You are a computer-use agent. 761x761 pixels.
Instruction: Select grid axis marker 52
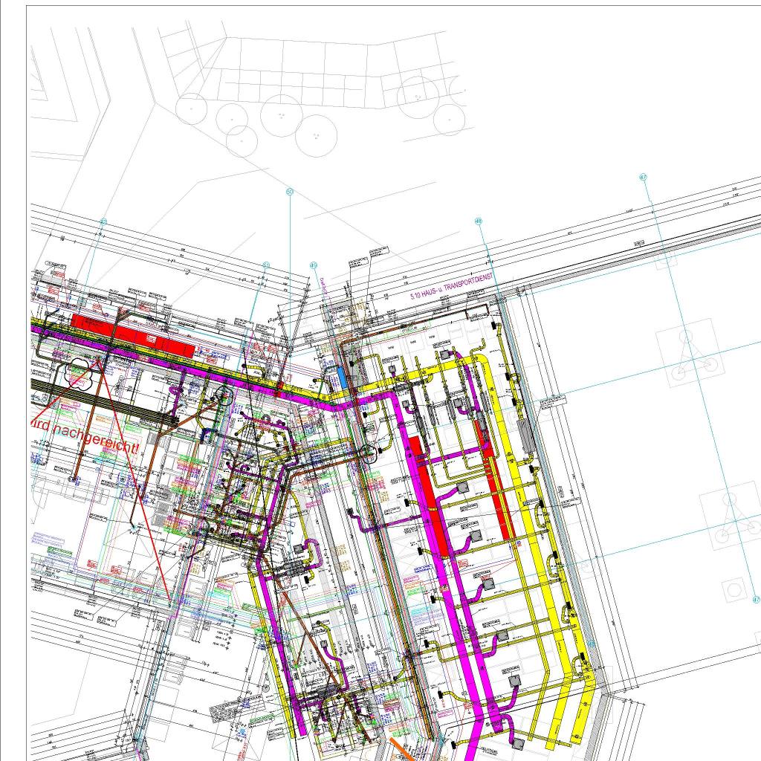click(103, 221)
